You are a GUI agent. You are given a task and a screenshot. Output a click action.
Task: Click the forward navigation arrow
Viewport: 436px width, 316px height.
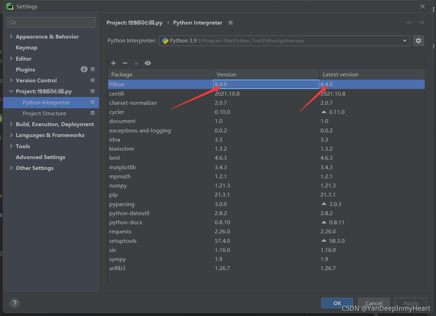421,22
